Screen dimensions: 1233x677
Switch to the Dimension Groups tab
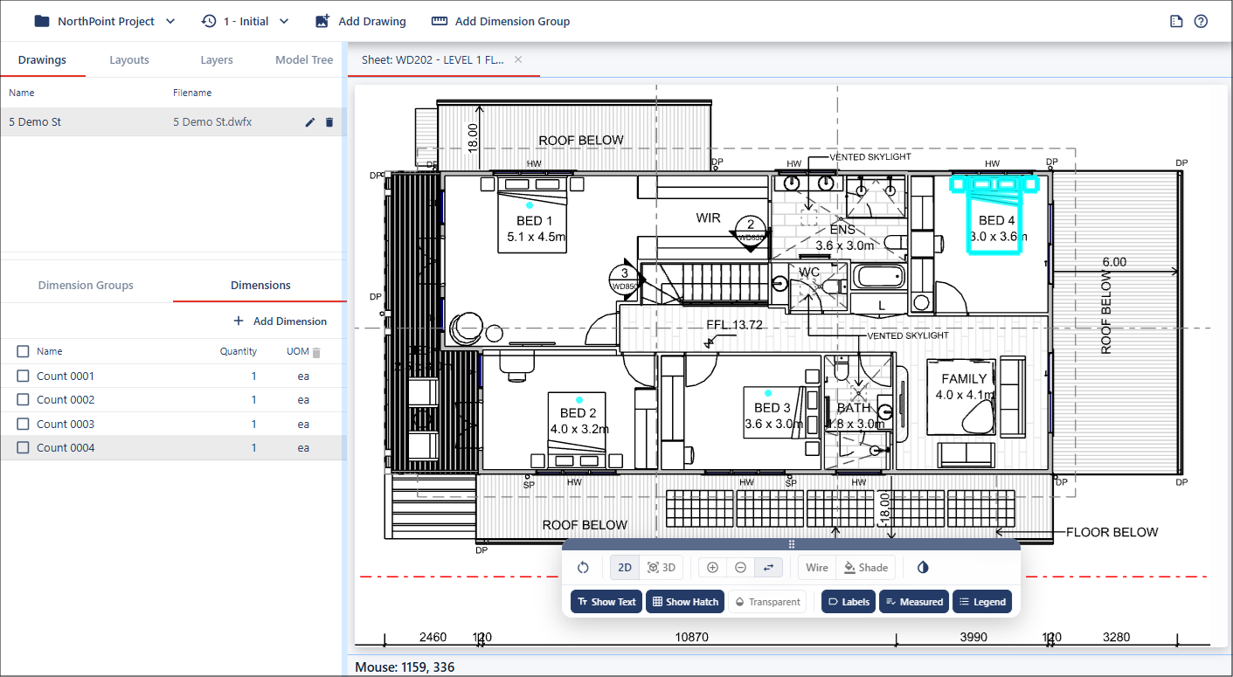(86, 286)
